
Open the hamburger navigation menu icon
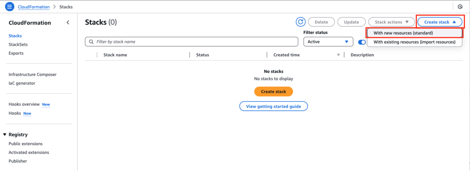pos(10,7)
